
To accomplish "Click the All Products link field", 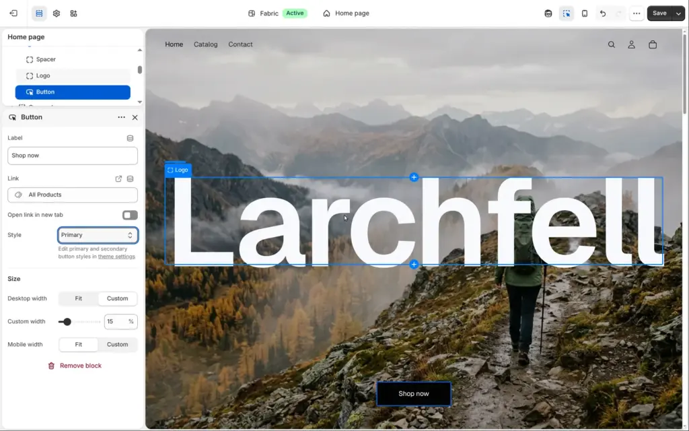I will pos(73,195).
